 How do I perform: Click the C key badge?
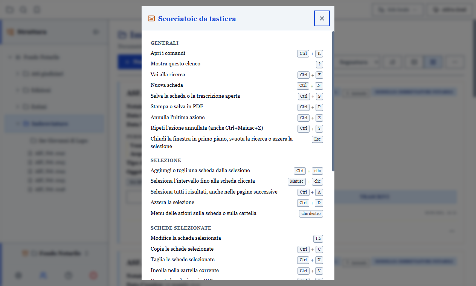pos(319,250)
